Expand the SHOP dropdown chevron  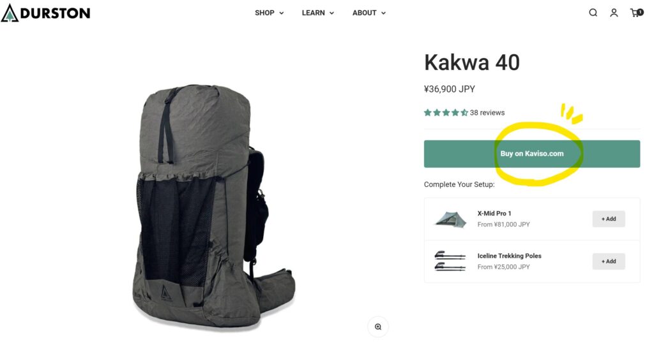pyautogui.click(x=282, y=13)
